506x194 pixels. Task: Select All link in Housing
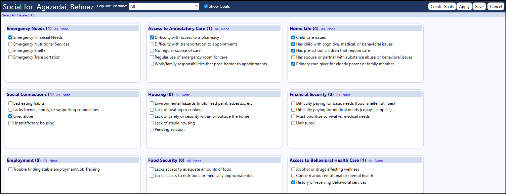pyautogui.click(x=177, y=95)
